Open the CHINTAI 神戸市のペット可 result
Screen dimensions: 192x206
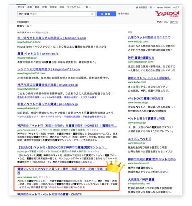click(50, 194)
